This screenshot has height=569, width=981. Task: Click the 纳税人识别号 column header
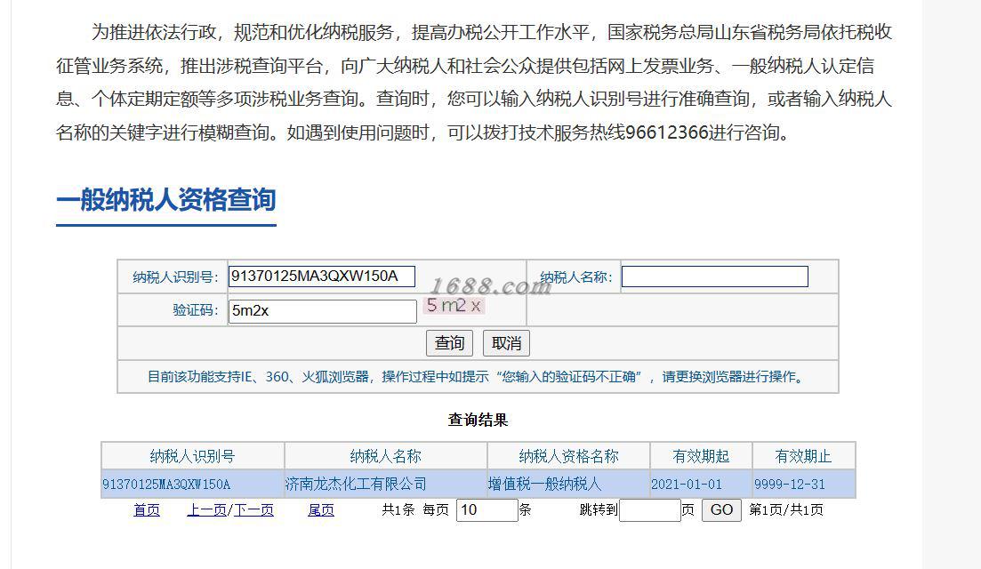[x=192, y=456]
